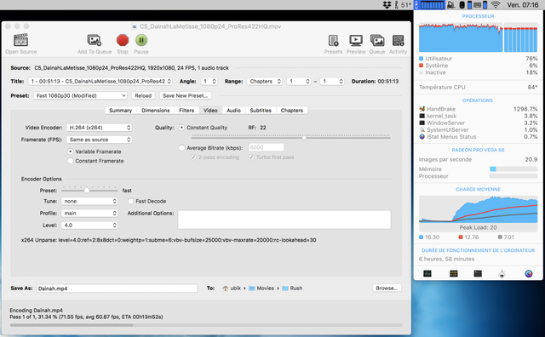The width and height of the screenshot is (545, 337).
Task: Enable the Fast Decode checkbox
Action: coord(130,201)
